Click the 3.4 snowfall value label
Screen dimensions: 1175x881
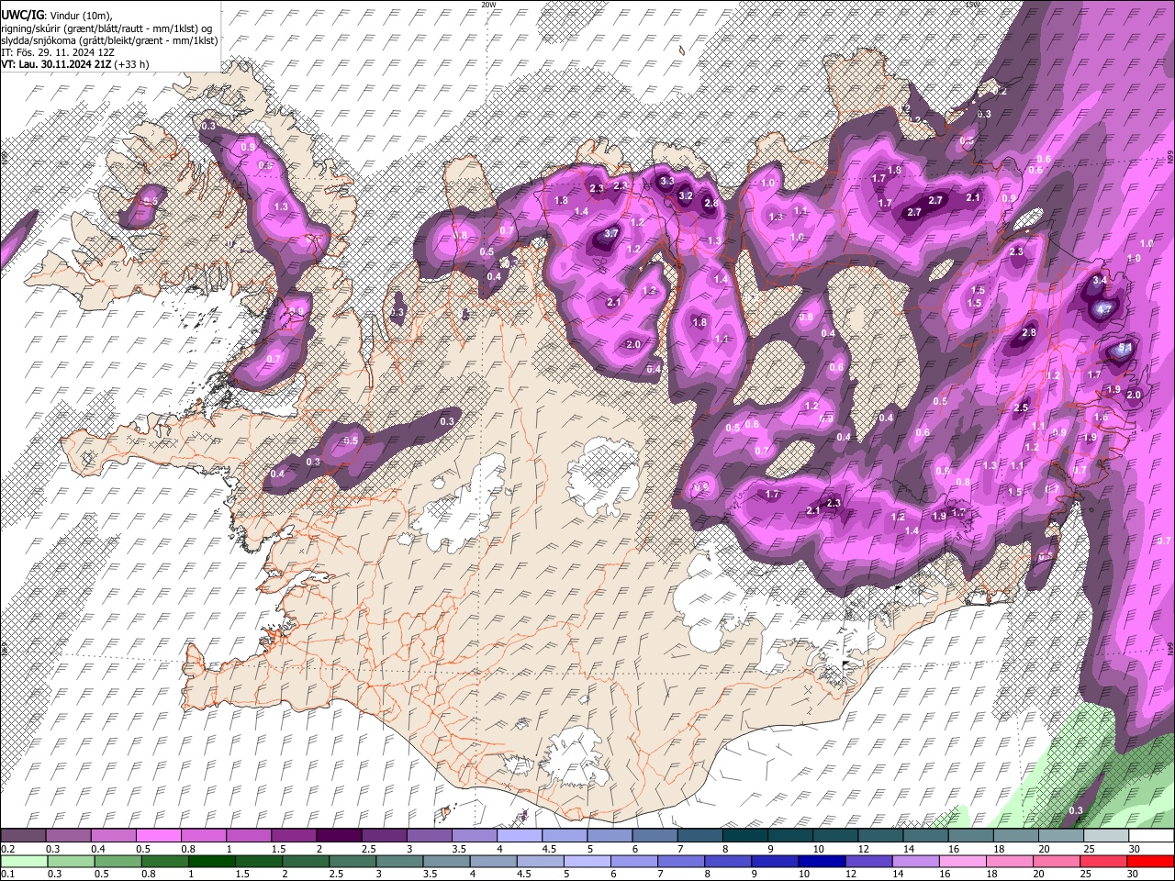[x=1101, y=280]
